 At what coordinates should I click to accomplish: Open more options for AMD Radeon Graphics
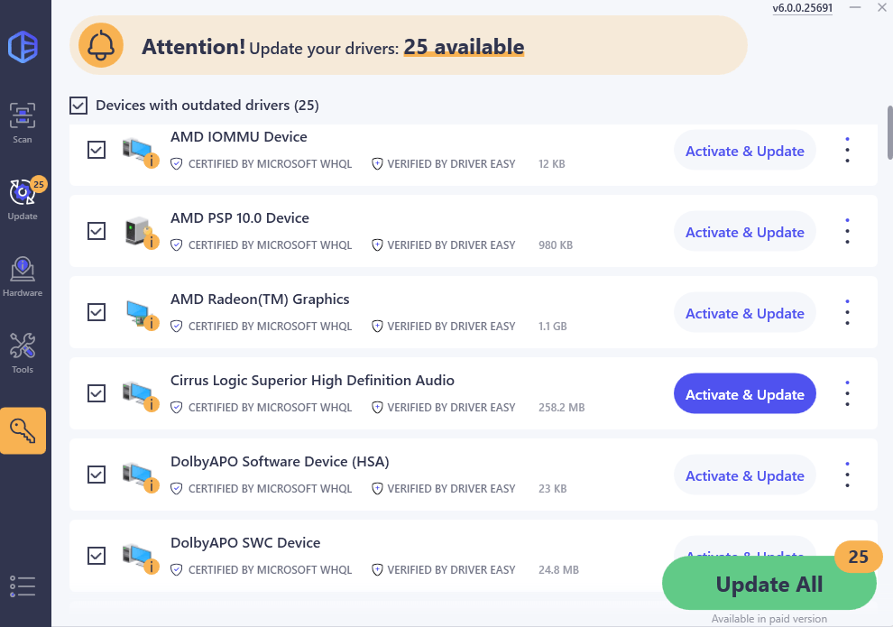click(847, 312)
